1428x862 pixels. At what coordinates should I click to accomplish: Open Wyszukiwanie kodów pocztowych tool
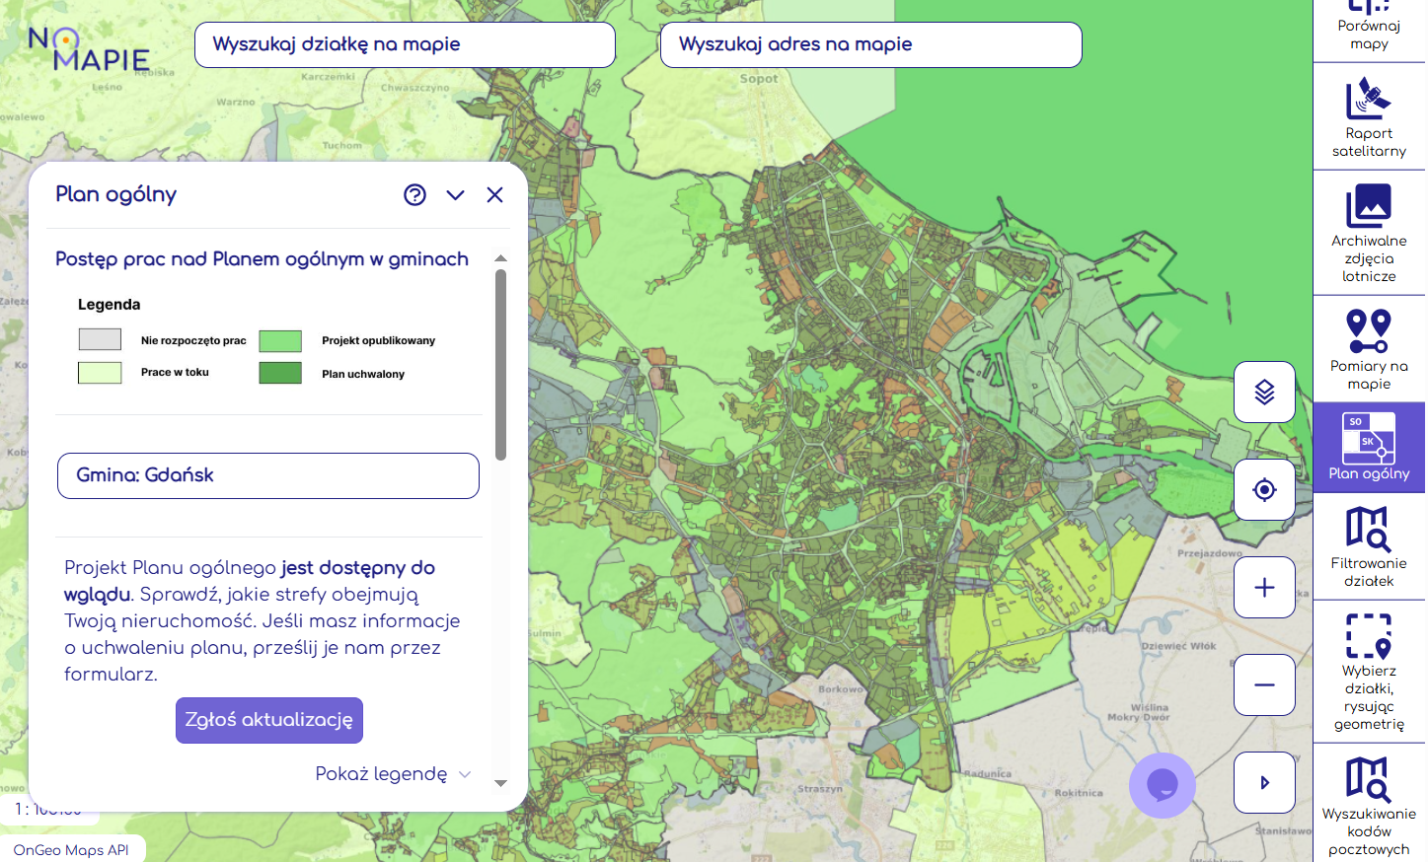pos(1368,805)
